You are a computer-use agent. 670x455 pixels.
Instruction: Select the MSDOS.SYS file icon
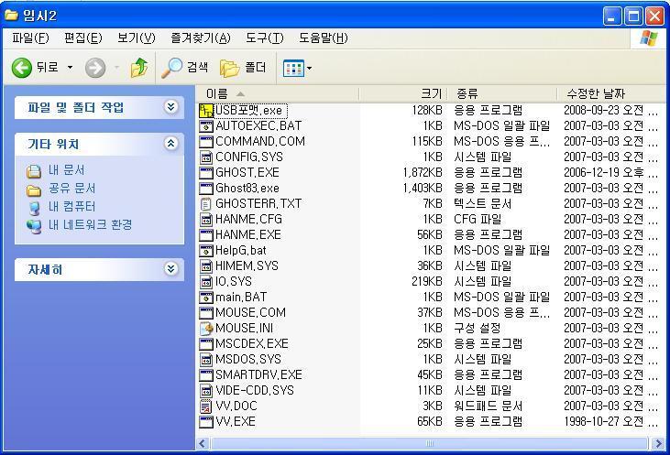(206, 360)
